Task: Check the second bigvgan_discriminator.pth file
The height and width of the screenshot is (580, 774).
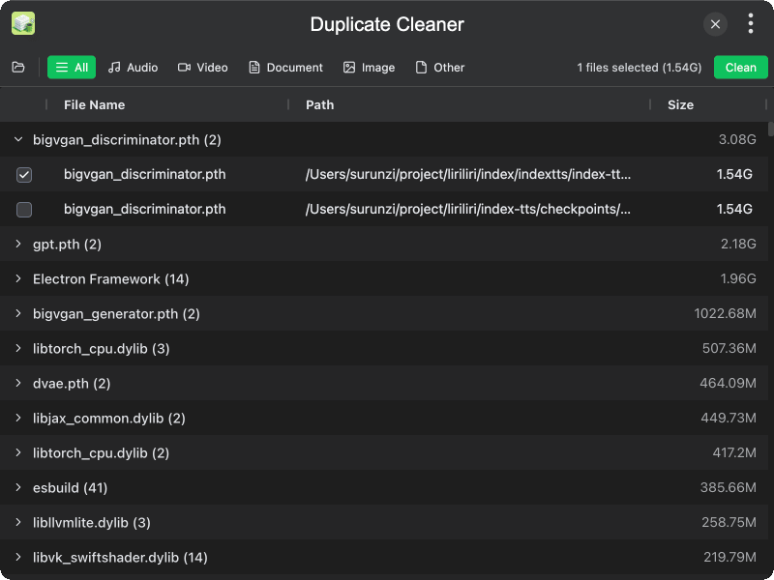Action: (24, 210)
